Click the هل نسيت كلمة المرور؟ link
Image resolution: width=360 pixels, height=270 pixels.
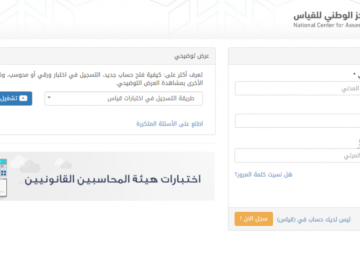[263, 175]
